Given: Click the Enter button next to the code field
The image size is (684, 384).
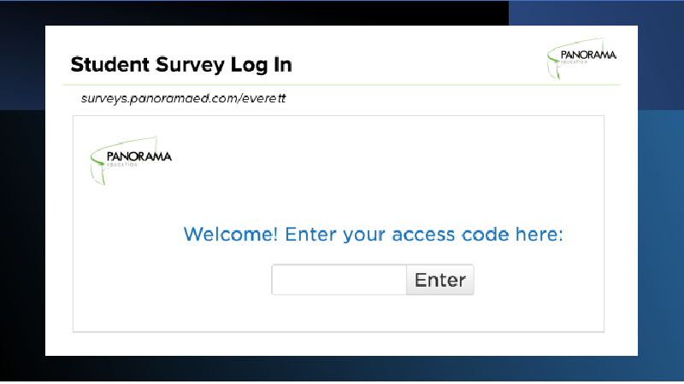Looking at the screenshot, I should pyautogui.click(x=440, y=280).
